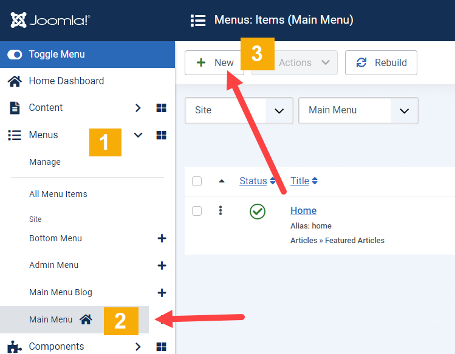Click the Content document icon

point(15,108)
